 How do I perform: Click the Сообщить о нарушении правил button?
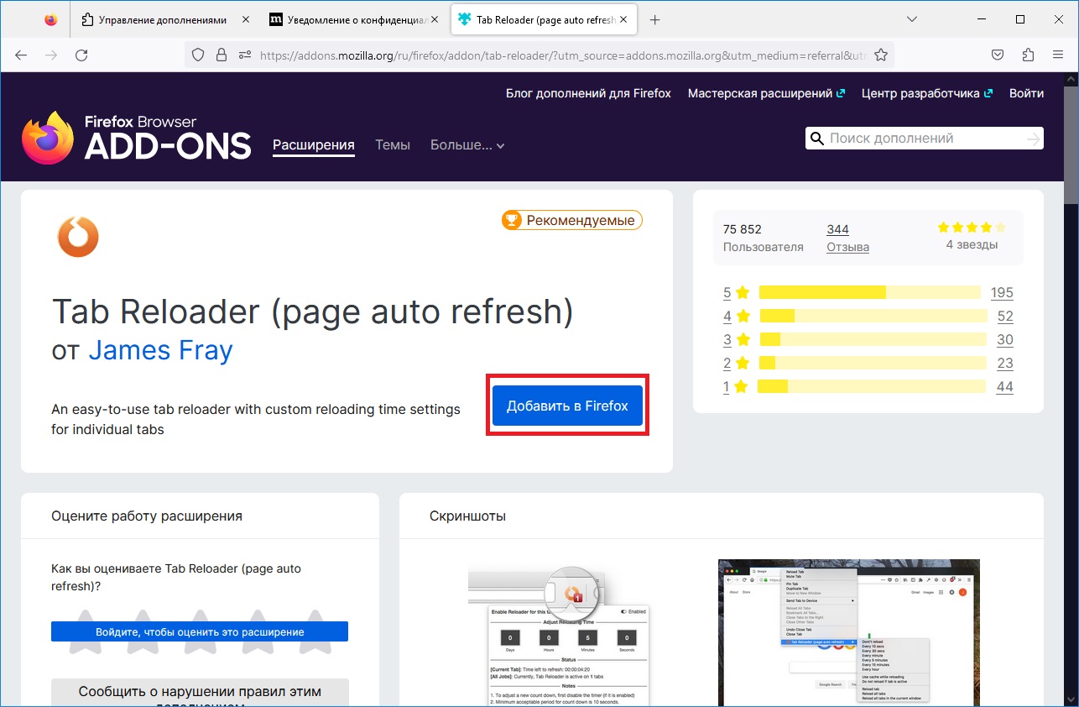(x=200, y=694)
